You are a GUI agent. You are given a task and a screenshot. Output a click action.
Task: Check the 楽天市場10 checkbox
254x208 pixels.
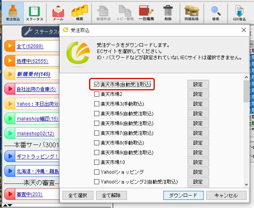(97, 162)
